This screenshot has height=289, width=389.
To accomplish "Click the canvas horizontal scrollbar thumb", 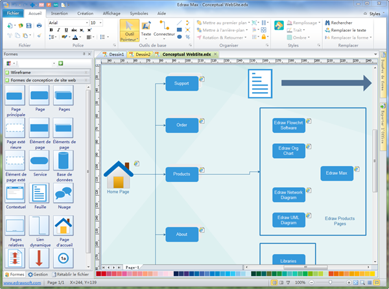I will pyautogui.click(x=305, y=267).
